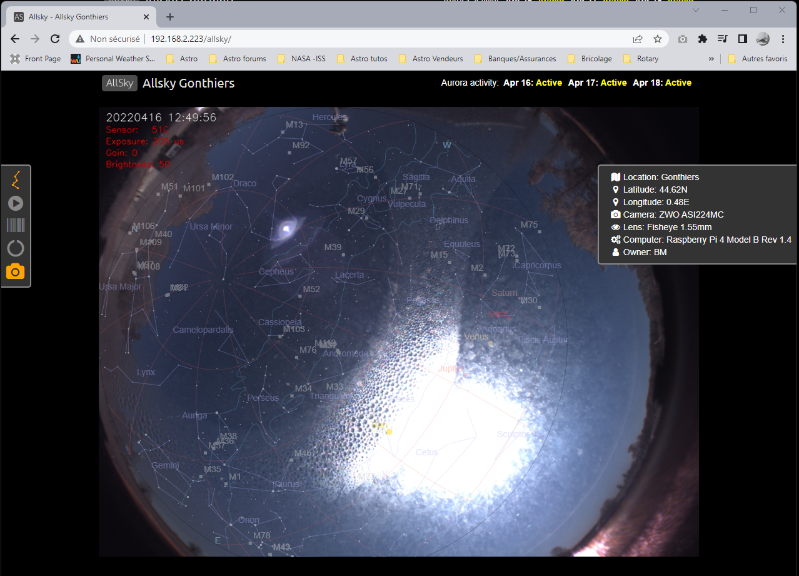Open the Personal Weather S... bookmark
The width and height of the screenshot is (799, 576).
tap(113, 59)
